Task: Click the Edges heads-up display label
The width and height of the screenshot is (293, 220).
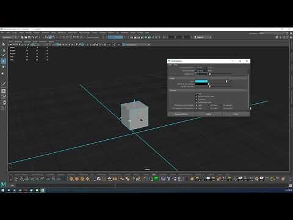Action: pos(12,51)
